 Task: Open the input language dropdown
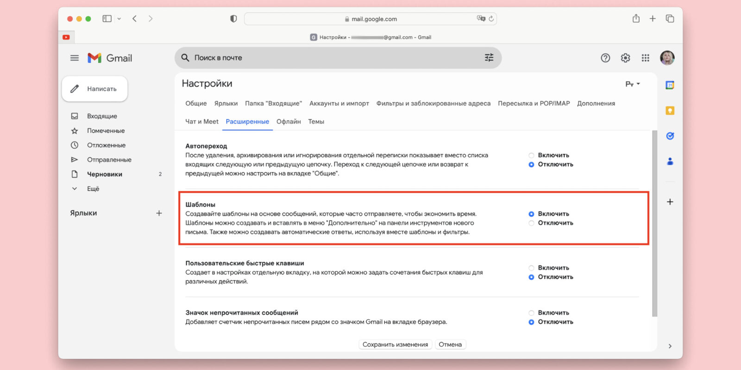(633, 84)
